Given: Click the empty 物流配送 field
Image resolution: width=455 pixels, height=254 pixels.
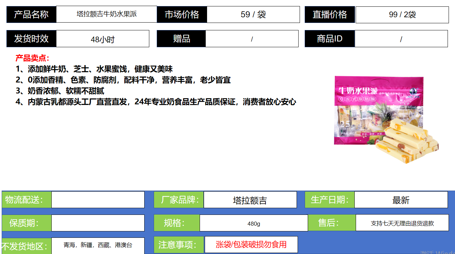Looking at the screenshot, I should click(x=98, y=200).
